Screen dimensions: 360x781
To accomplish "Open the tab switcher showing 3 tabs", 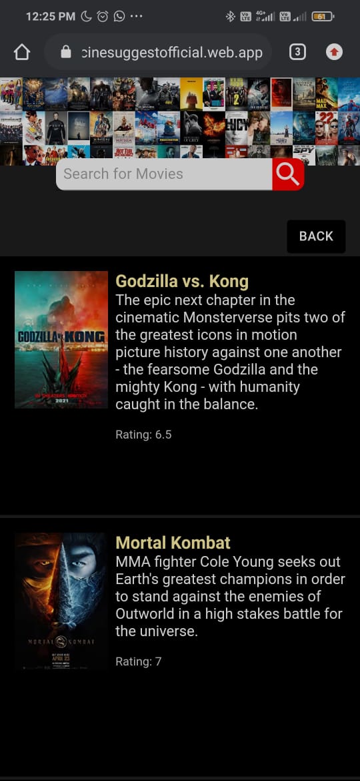I will pos(297,52).
